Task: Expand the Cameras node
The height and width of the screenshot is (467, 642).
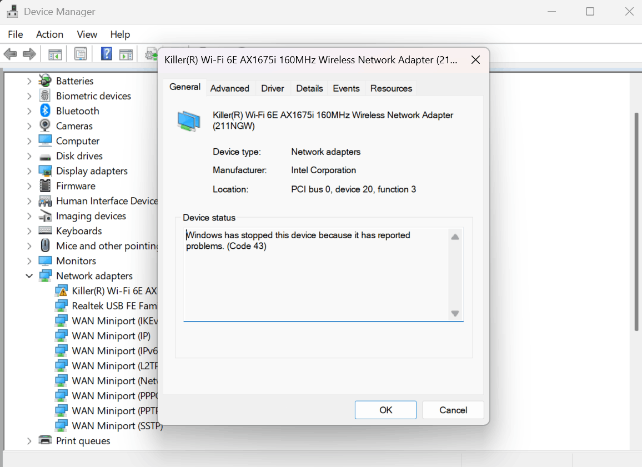Action: [x=29, y=126]
